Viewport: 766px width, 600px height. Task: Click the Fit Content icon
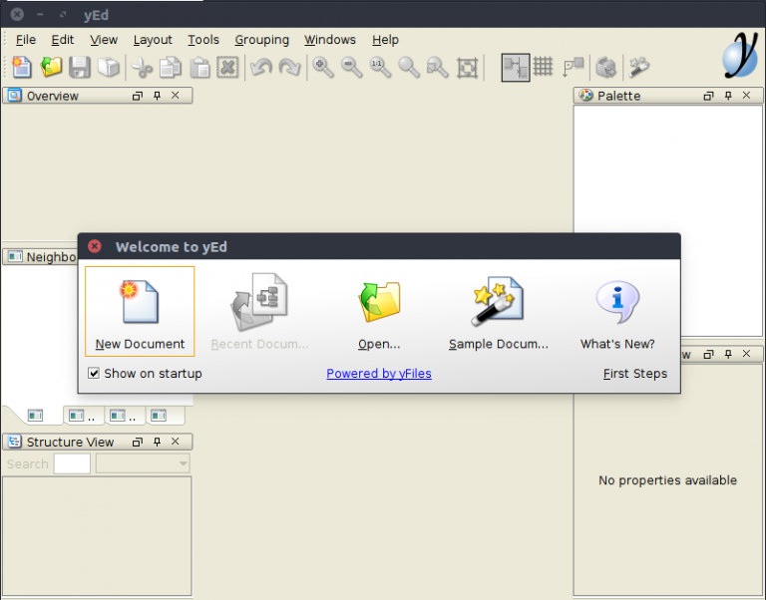tap(467, 68)
